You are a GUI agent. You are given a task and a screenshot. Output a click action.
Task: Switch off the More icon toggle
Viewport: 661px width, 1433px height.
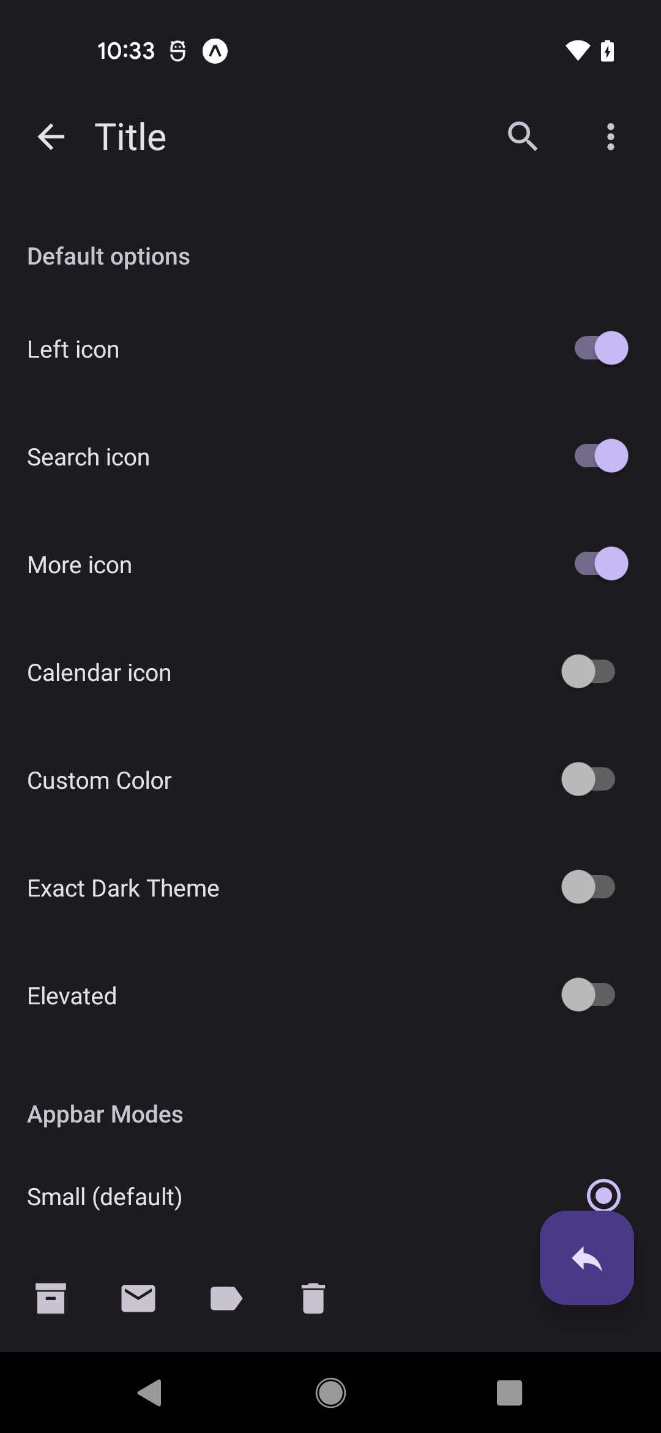pos(600,564)
